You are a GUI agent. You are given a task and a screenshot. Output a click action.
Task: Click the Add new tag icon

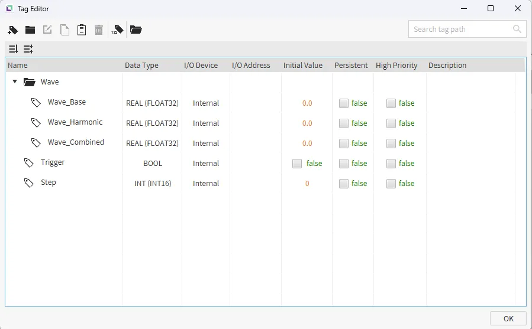point(13,30)
